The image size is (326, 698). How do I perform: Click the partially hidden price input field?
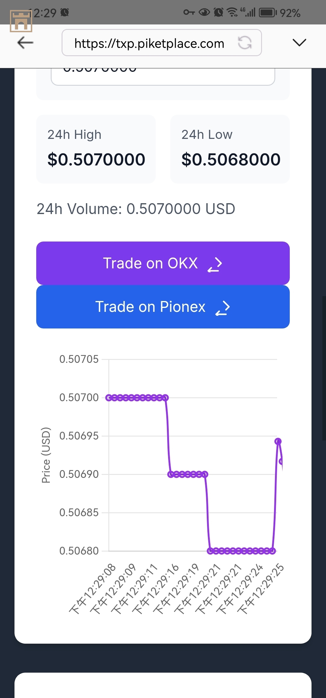163,77
